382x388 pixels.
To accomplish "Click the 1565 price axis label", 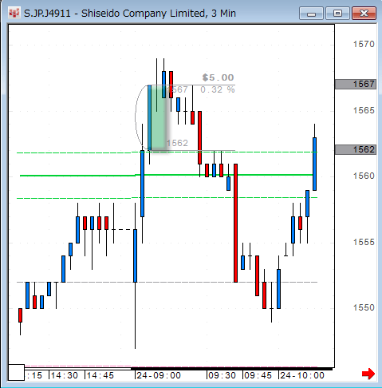I will coord(364,110).
